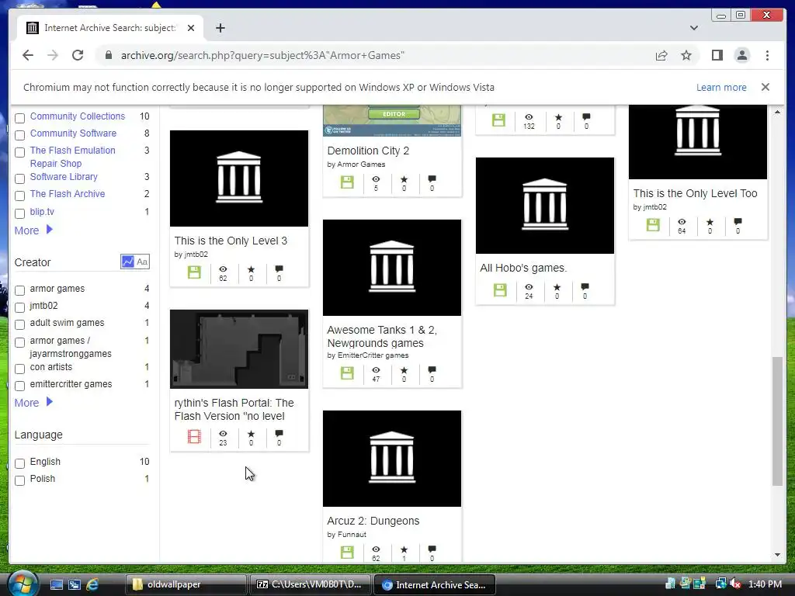Click reviews bubble under This is the Only Level Too
This screenshot has height=596, width=795.
tap(738, 222)
